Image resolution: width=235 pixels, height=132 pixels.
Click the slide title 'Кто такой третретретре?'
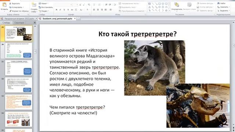coord(137,34)
